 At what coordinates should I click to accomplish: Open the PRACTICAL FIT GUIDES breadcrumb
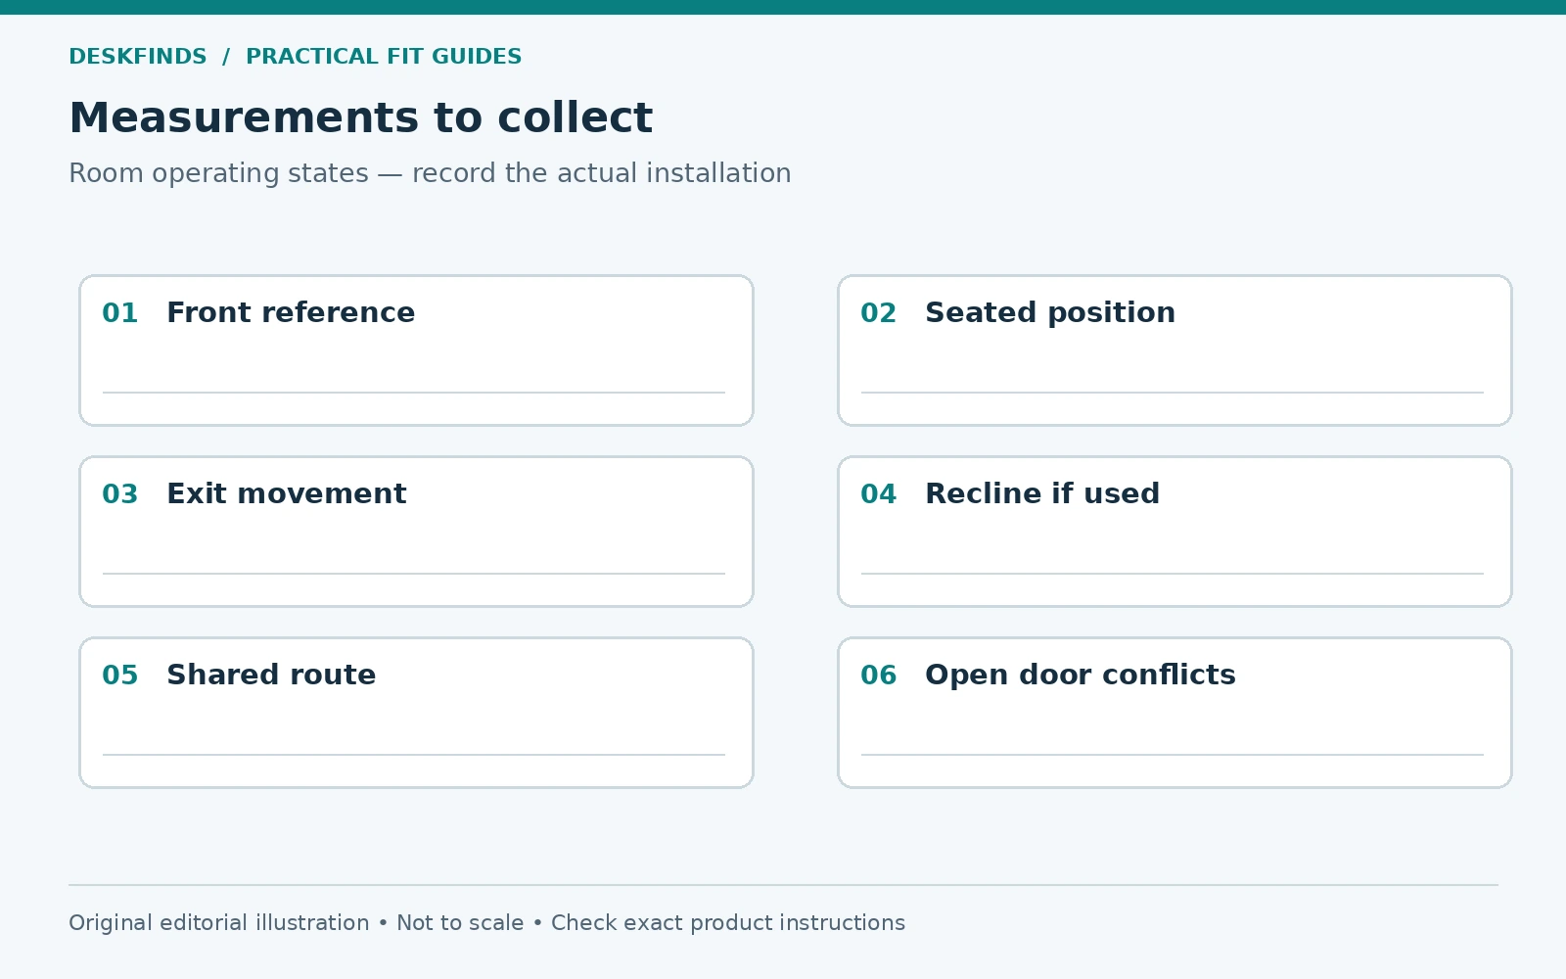[384, 57]
